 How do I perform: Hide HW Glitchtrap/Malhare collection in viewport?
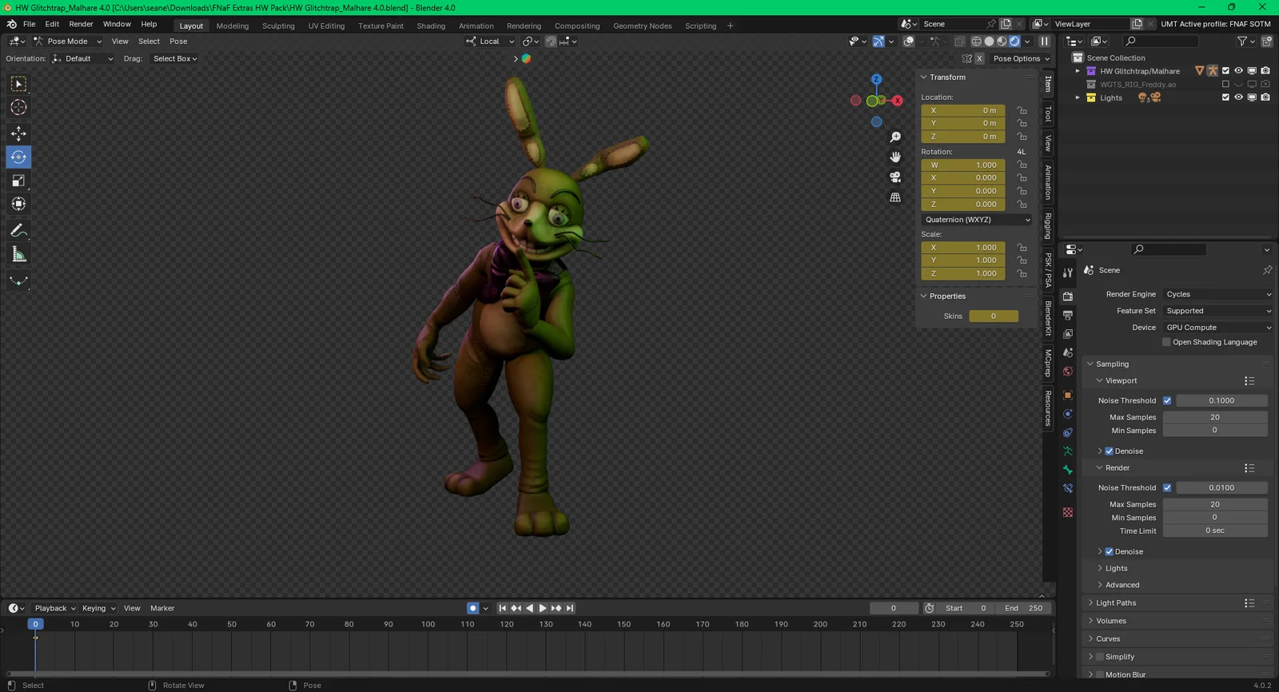tap(1238, 71)
